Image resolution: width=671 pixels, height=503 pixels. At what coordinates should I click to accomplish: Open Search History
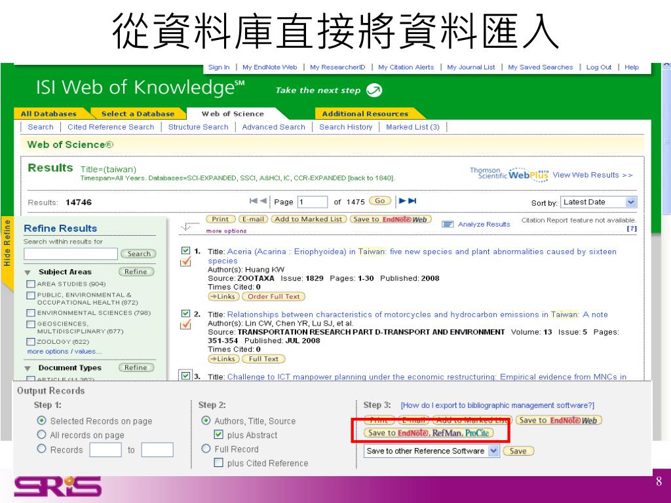pos(346,127)
